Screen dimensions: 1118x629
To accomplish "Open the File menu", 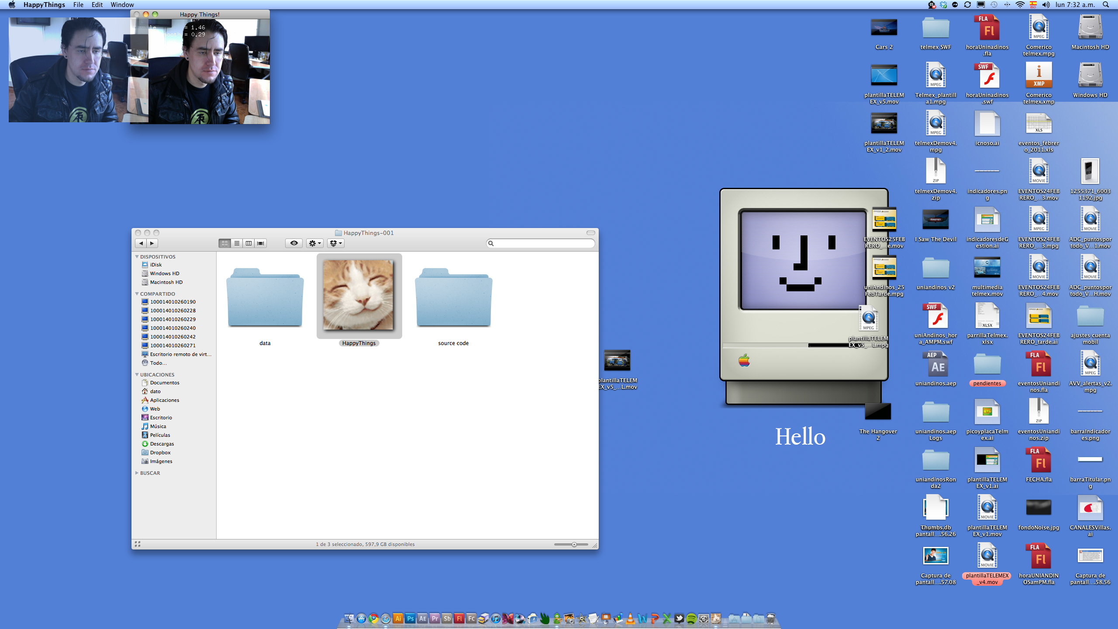I will point(78,5).
